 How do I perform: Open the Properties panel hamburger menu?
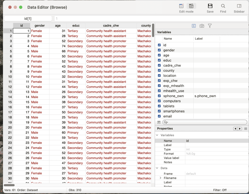tap(246, 129)
